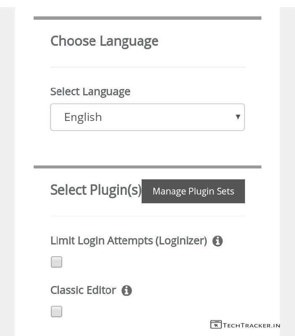Click the info icon next to Classic Editor
This screenshot has width=295, height=336.
[126, 291]
